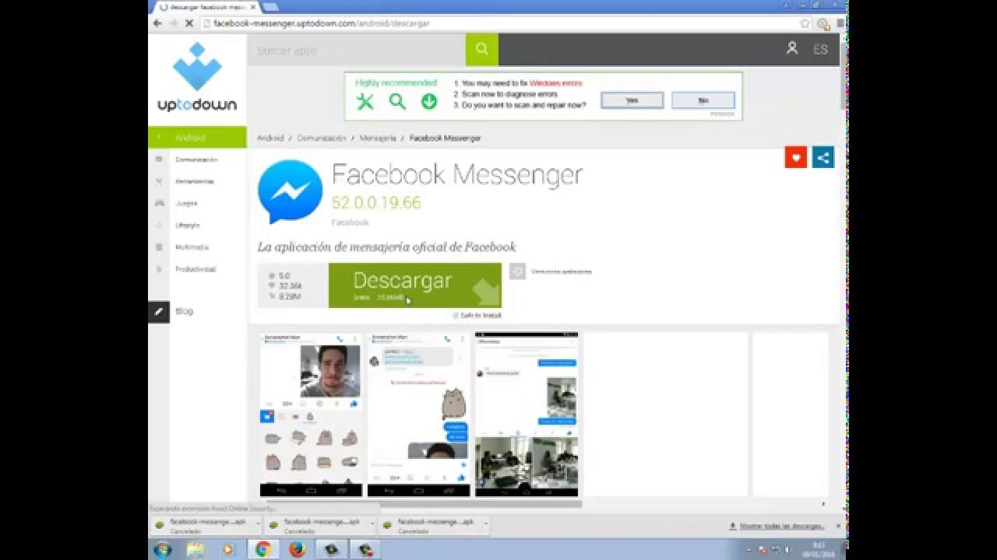Click the wrench tools icon in ad
The image size is (997, 560).
click(x=365, y=102)
